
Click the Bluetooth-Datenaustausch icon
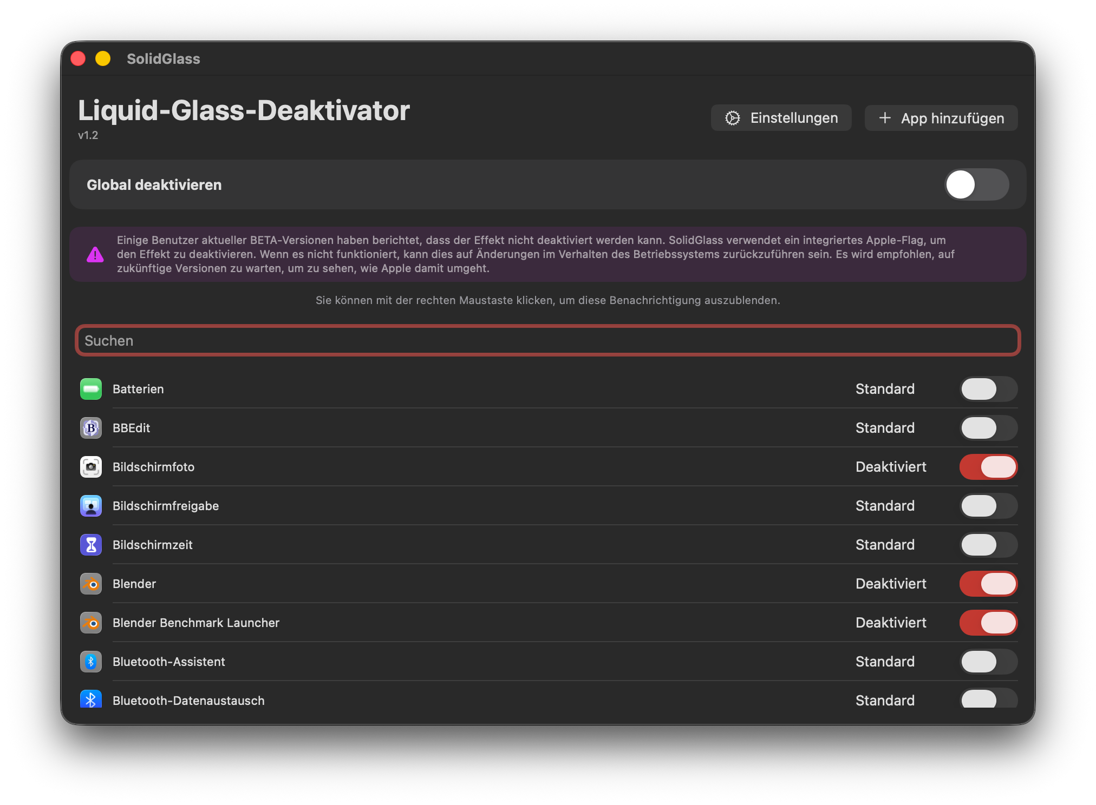[91, 700]
